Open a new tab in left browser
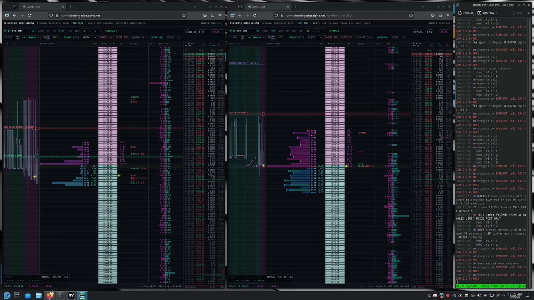 70,7
